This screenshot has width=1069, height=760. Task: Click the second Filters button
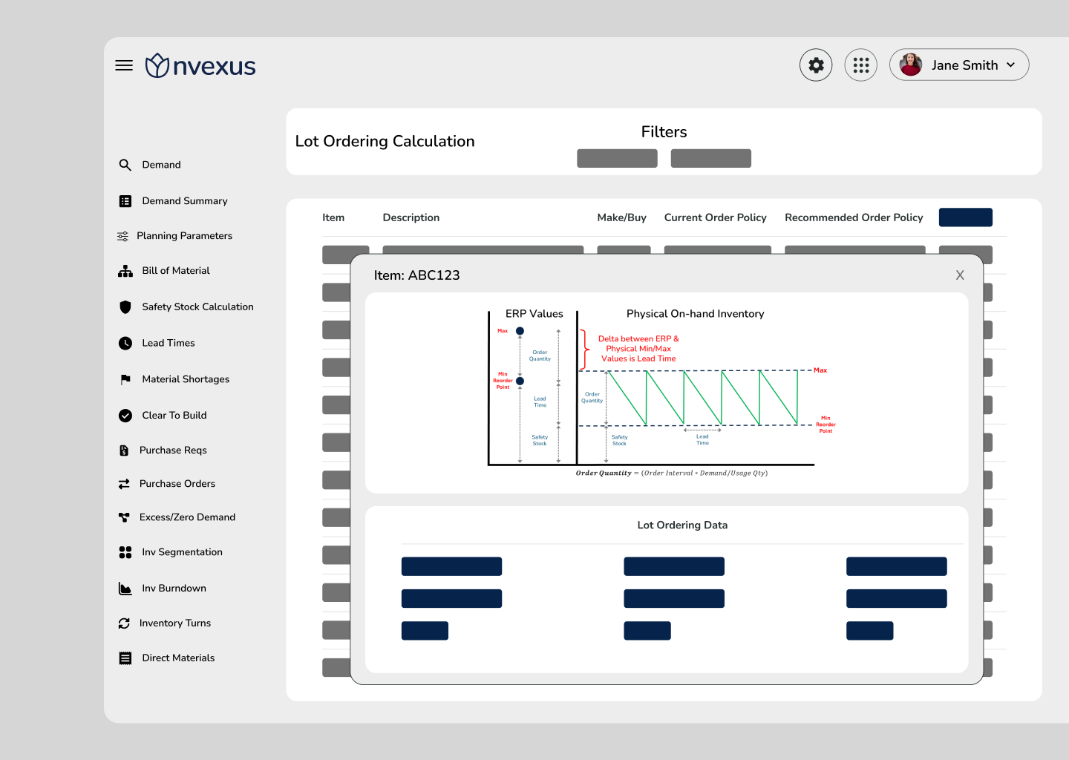[711, 158]
